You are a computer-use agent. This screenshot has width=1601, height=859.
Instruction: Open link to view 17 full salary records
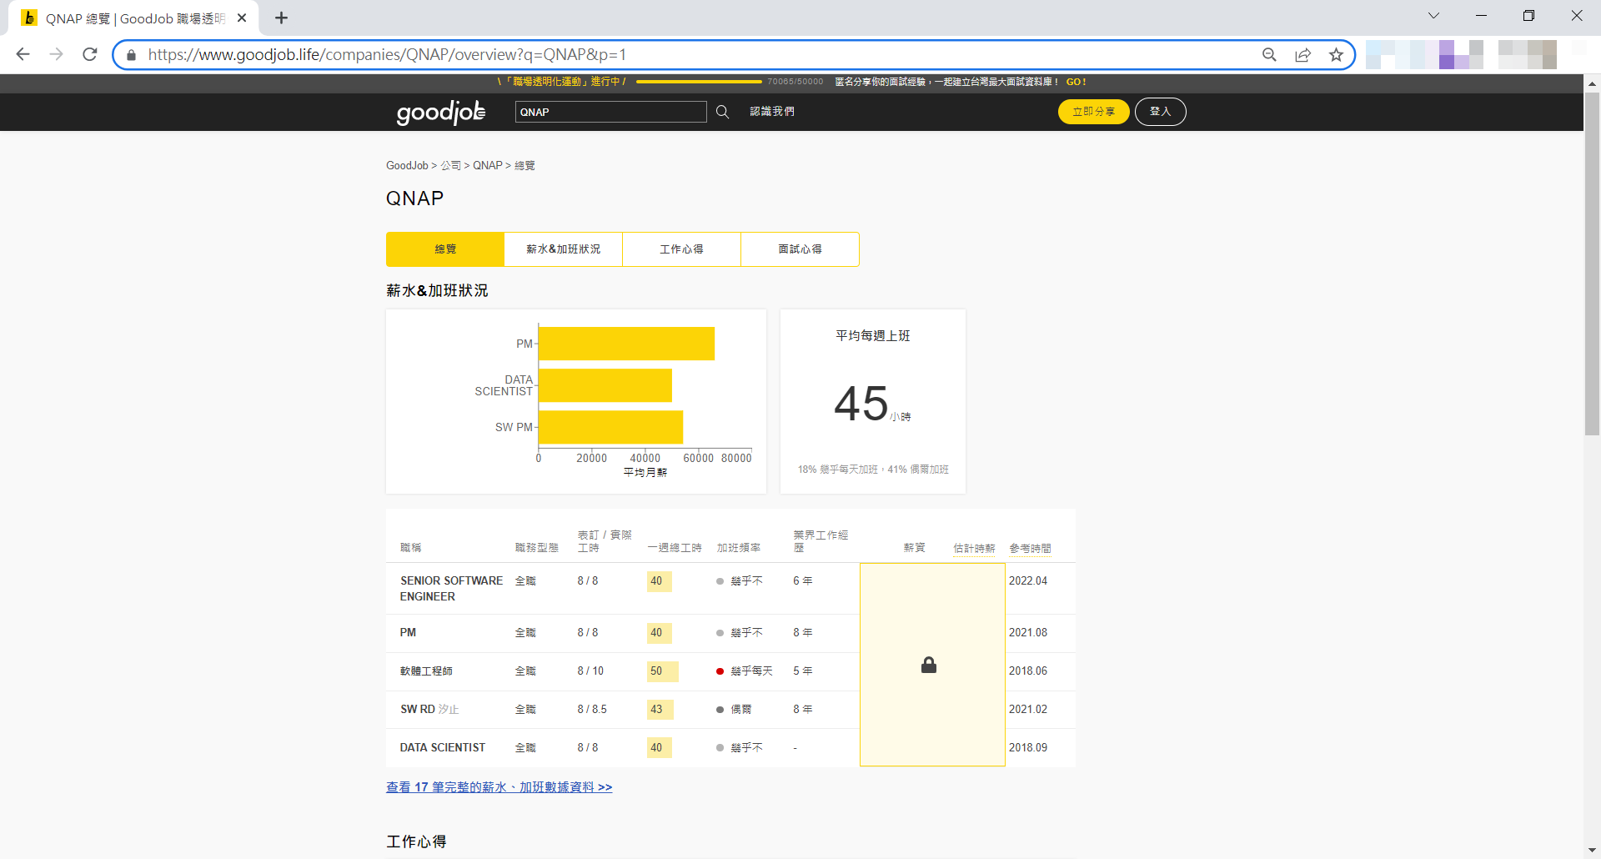[x=499, y=787]
